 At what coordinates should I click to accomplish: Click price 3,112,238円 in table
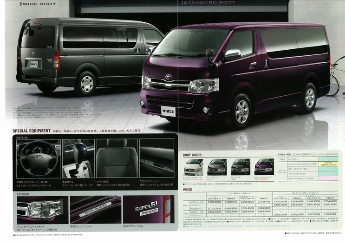(330, 214)
